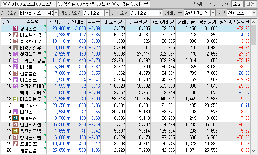Click the 증 badge icon beside 이스타코
This screenshot has height=155, width=258.
click(15, 80)
